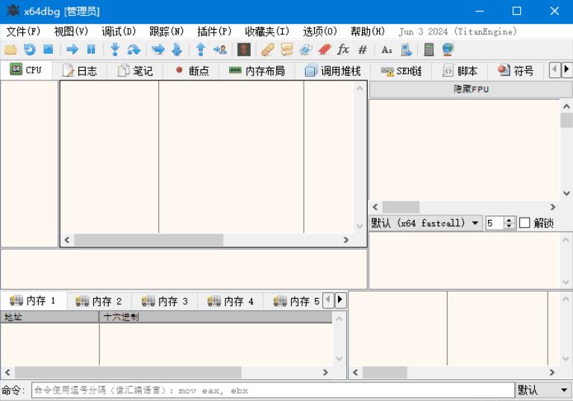The width and height of the screenshot is (573, 401).
Task: Click the 十六进制 column header
Action: (216, 317)
